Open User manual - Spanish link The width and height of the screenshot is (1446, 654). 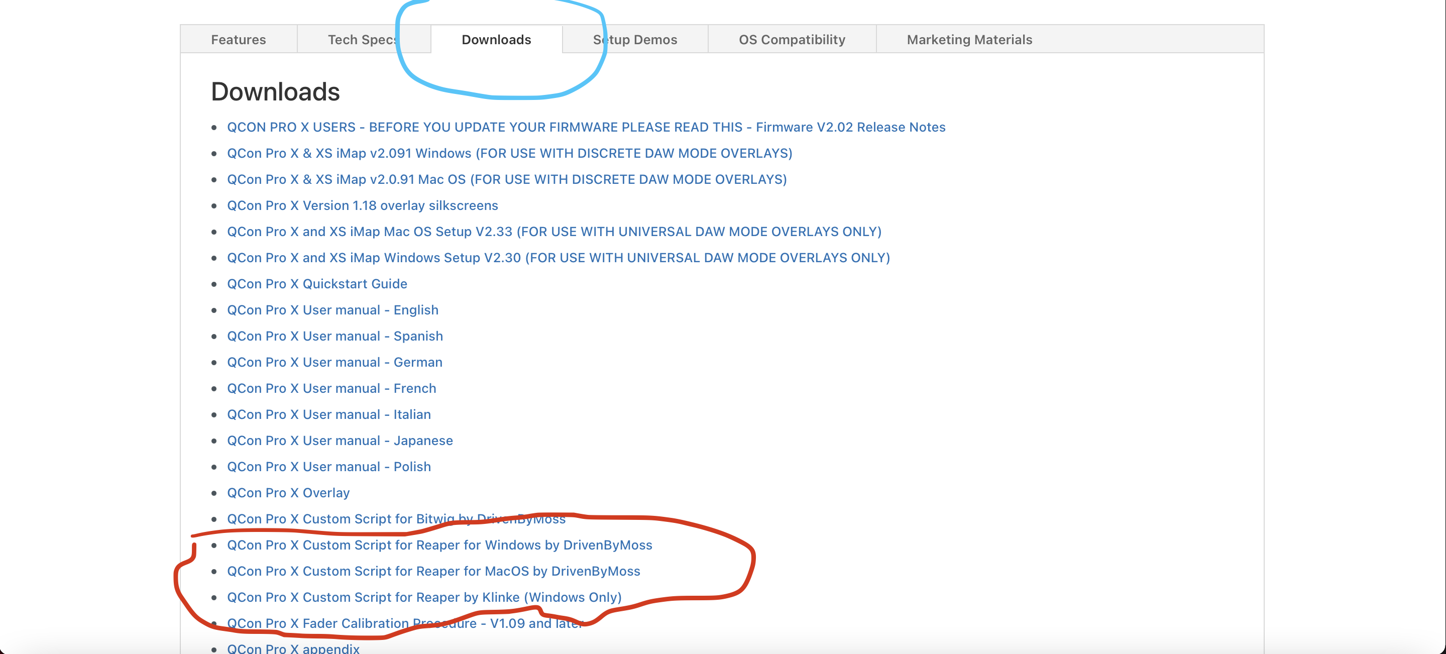(x=335, y=336)
